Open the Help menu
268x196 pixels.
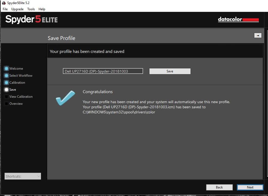click(x=42, y=9)
